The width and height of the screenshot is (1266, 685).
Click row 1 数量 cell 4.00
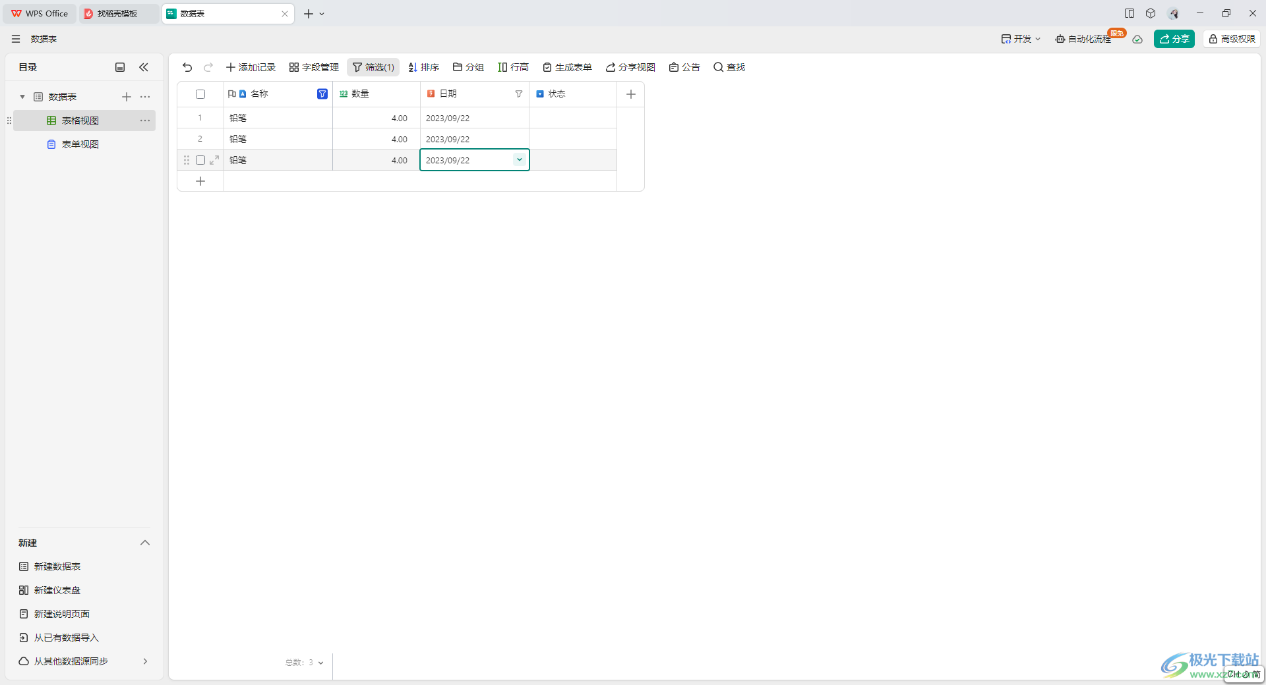377,118
